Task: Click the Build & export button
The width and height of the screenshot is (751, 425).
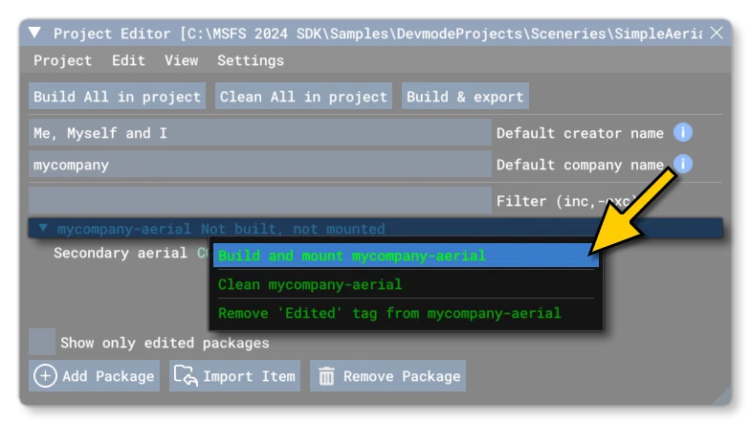Action: coord(465,97)
